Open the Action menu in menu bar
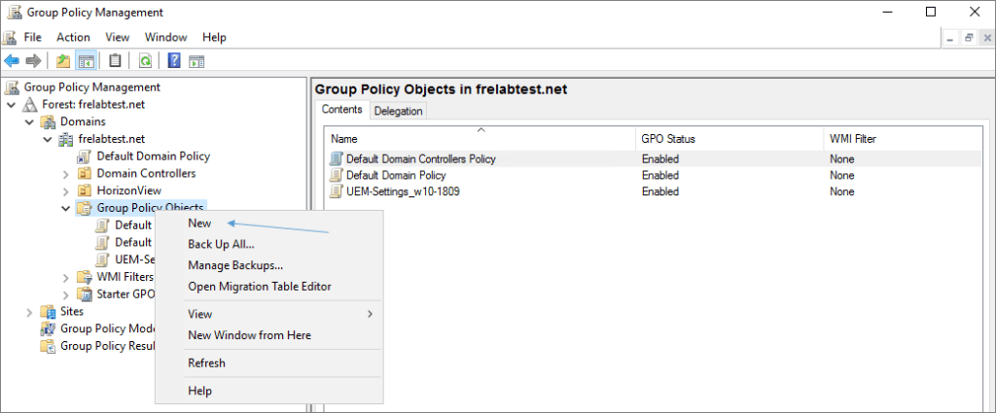 pos(73,37)
